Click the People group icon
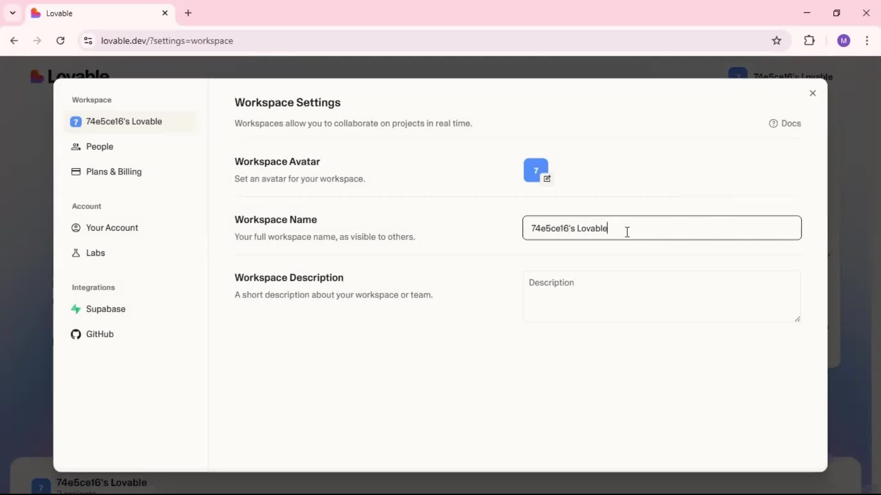This screenshot has width=881, height=495. 76,147
